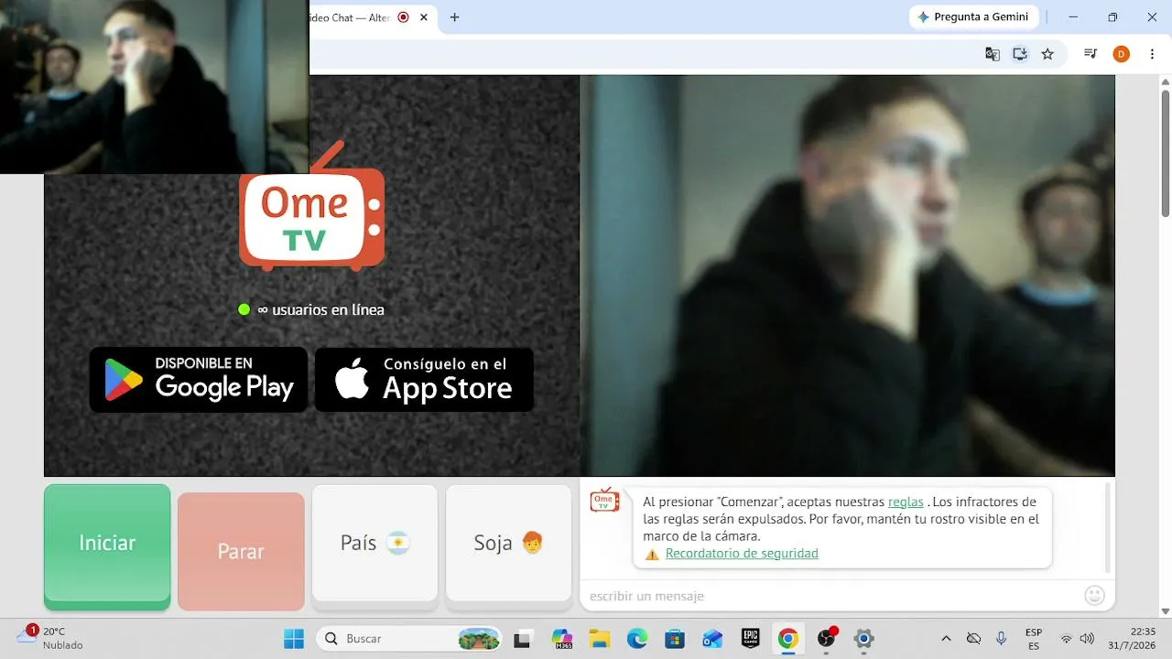
Task: Open the weather widget showing 20°C Nublado
Action: (50, 638)
